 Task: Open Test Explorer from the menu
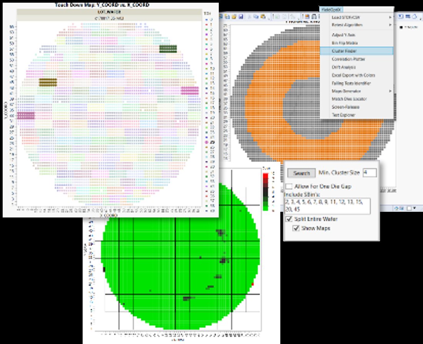343,115
